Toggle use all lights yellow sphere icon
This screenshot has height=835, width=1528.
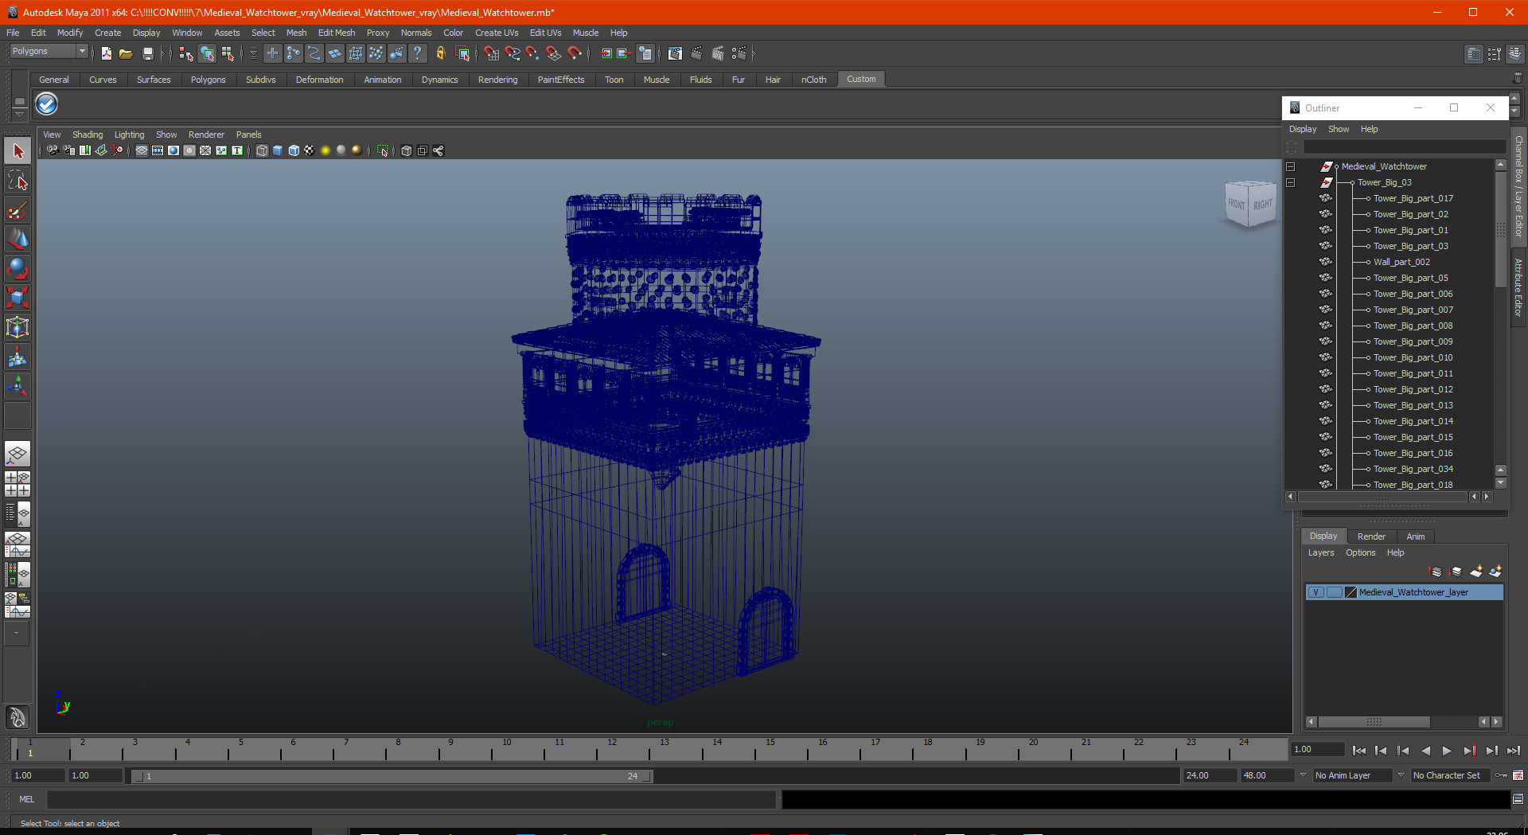point(325,150)
